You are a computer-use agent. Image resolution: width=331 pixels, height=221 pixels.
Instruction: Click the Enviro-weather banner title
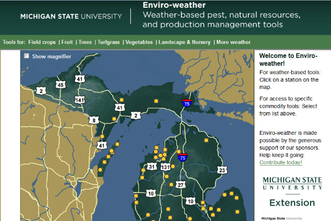point(167,6)
